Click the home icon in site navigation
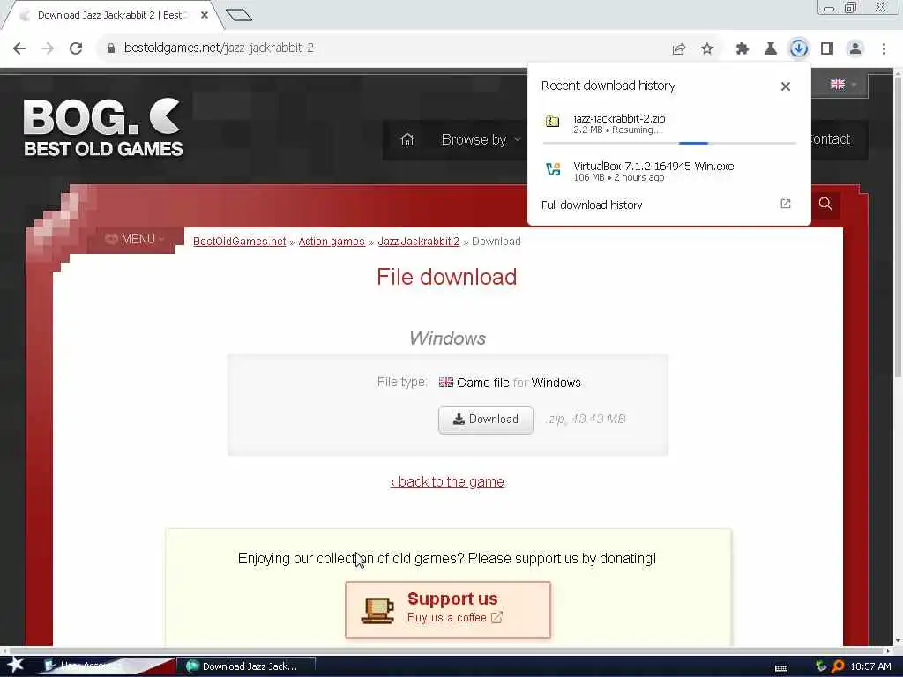The image size is (903, 677). coord(407,139)
